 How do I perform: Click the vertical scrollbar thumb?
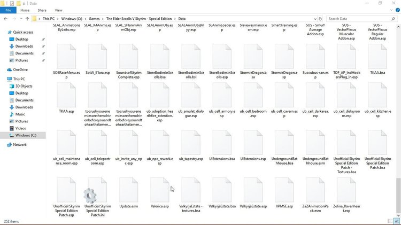click(x=398, y=195)
